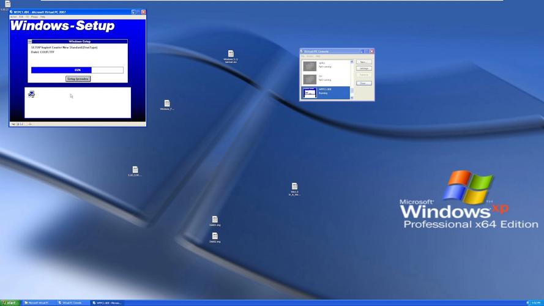Click the computer setup icon in lower pane
544x306 pixels.
(31, 94)
